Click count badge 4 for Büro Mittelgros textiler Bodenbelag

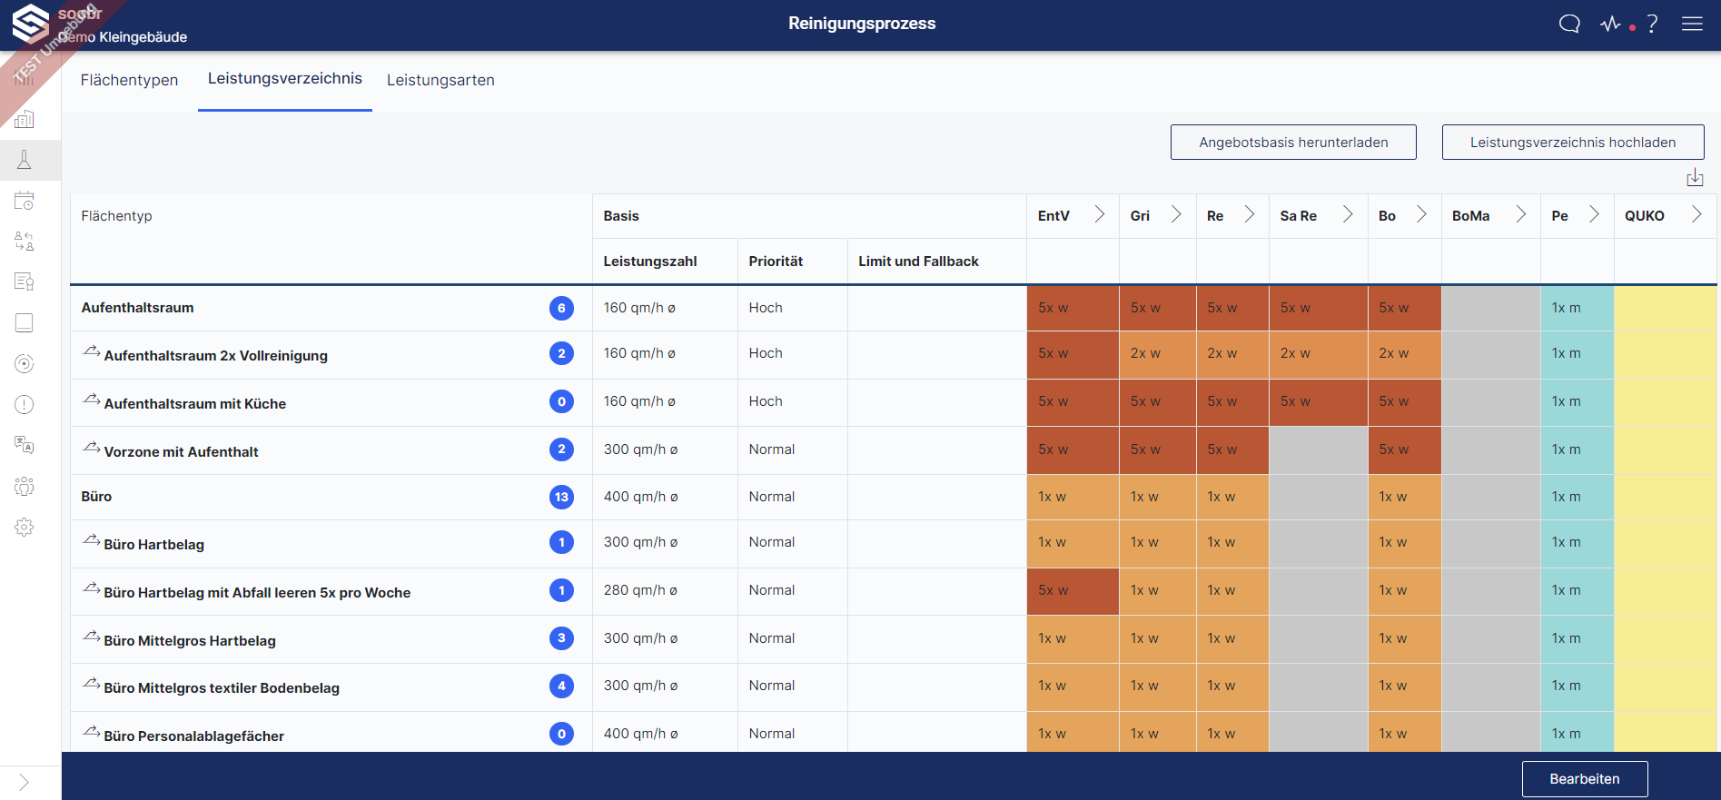click(561, 686)
